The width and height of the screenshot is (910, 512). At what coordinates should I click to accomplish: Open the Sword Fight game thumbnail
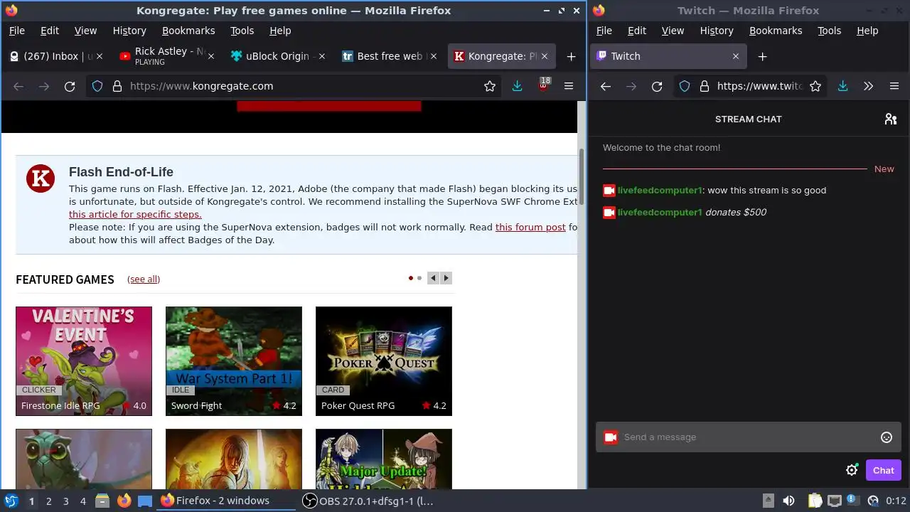tap(234, 361)
